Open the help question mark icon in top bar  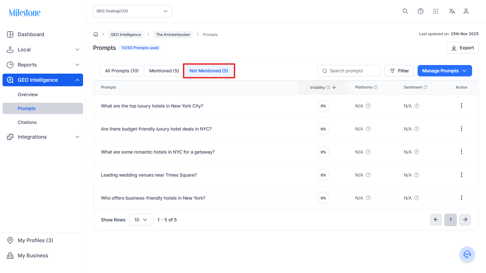point(420,11)
